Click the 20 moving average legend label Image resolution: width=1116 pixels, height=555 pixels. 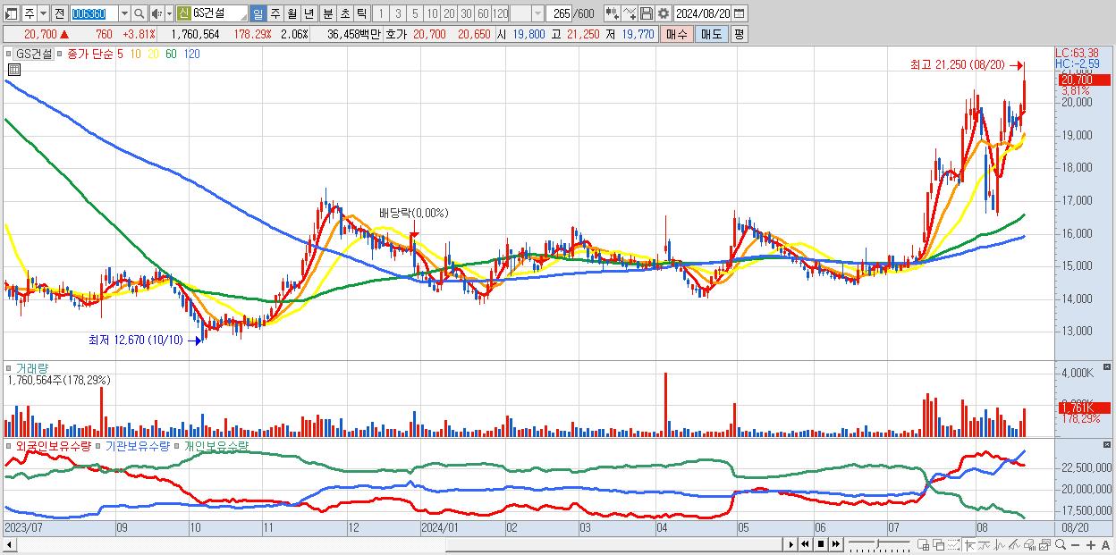(154, 54)
